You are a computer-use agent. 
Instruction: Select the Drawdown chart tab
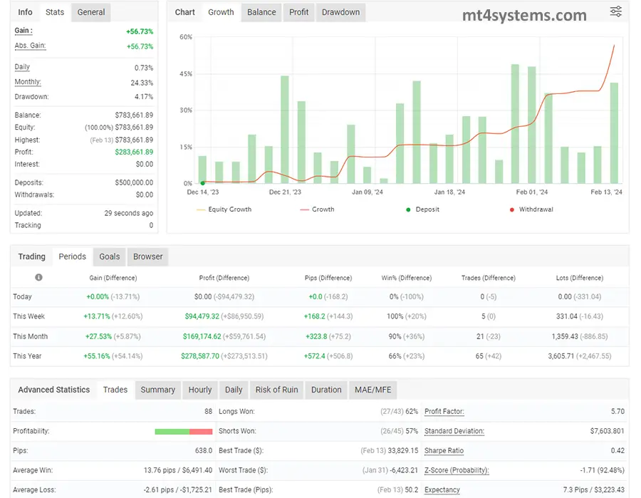pyautogui.click(x=340, y=12)
